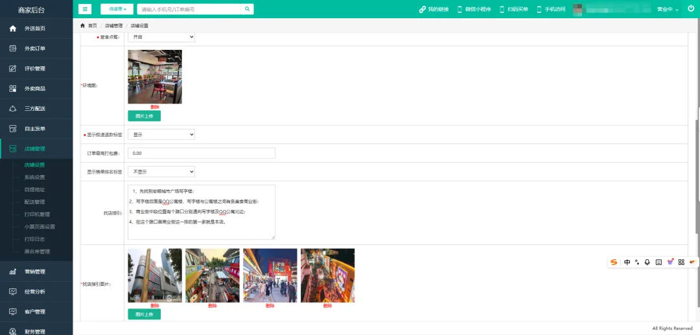Open the 营业中 status dropdown

pos(668,9)
